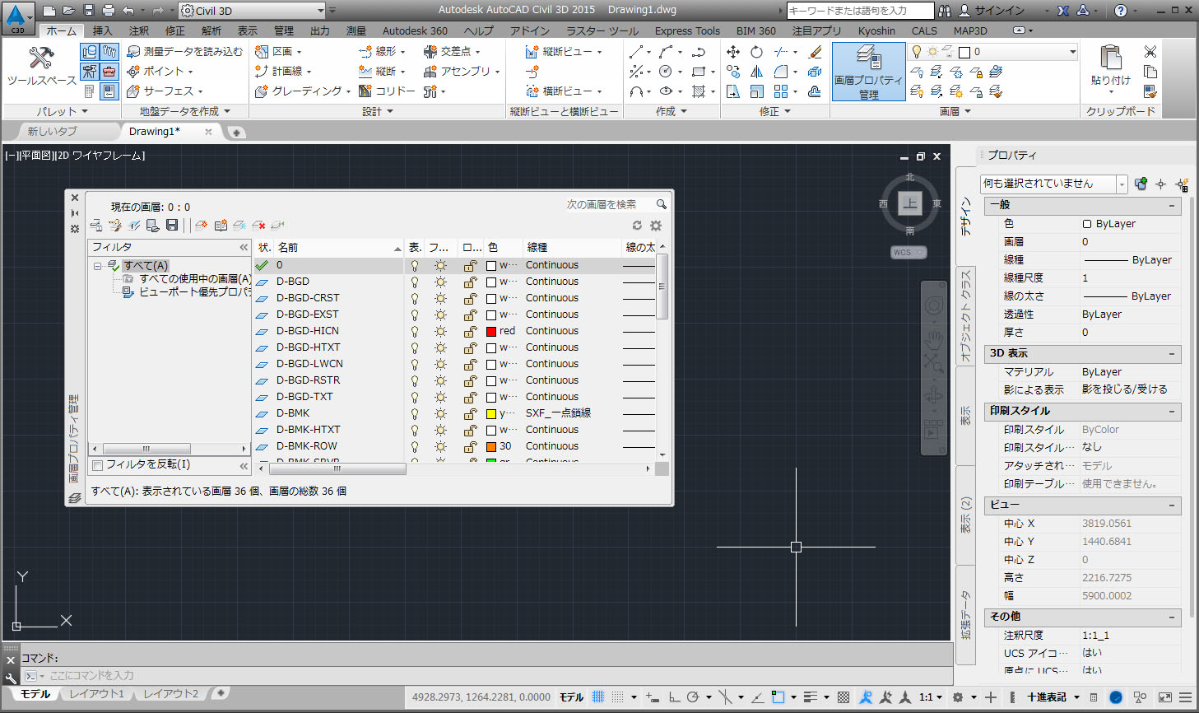This screenshot has width=1199, height=713.
Task: Click the Delete Layer icon with red X
Action: [258, 225]
